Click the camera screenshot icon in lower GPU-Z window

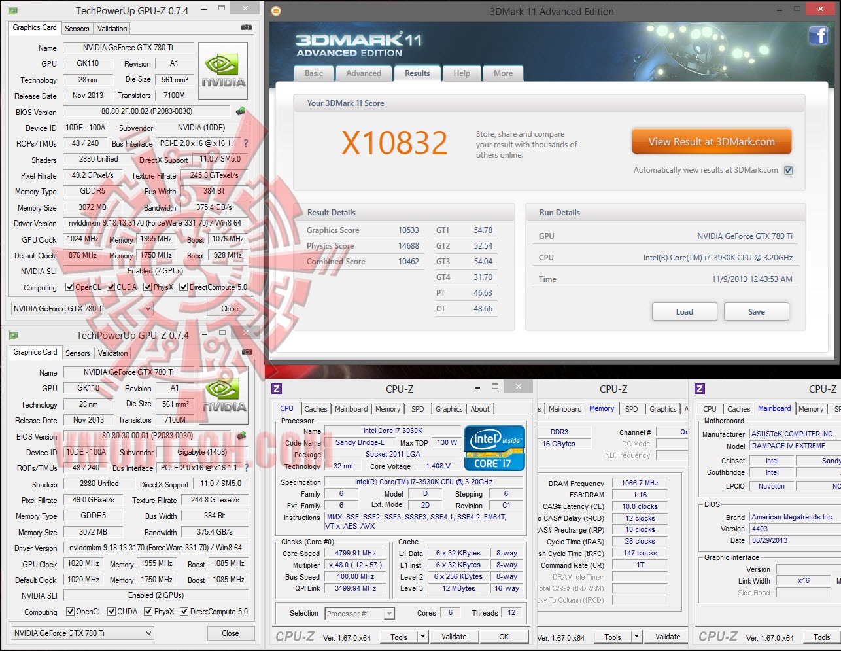coord(247,352)
